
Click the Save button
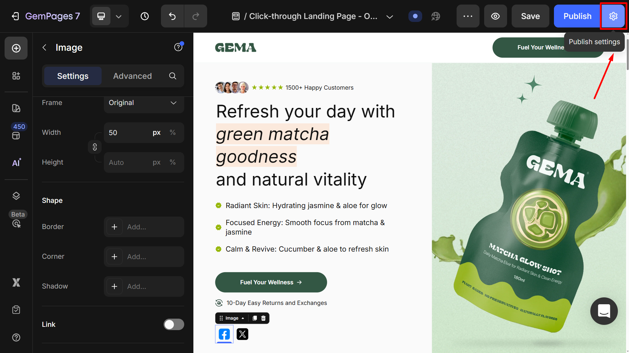pos(530,16)
